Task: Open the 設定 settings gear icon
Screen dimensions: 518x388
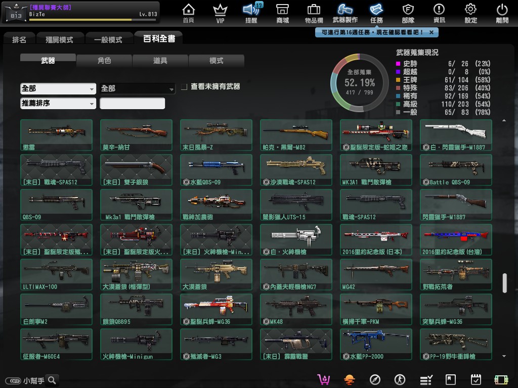Action: point(470,13)
